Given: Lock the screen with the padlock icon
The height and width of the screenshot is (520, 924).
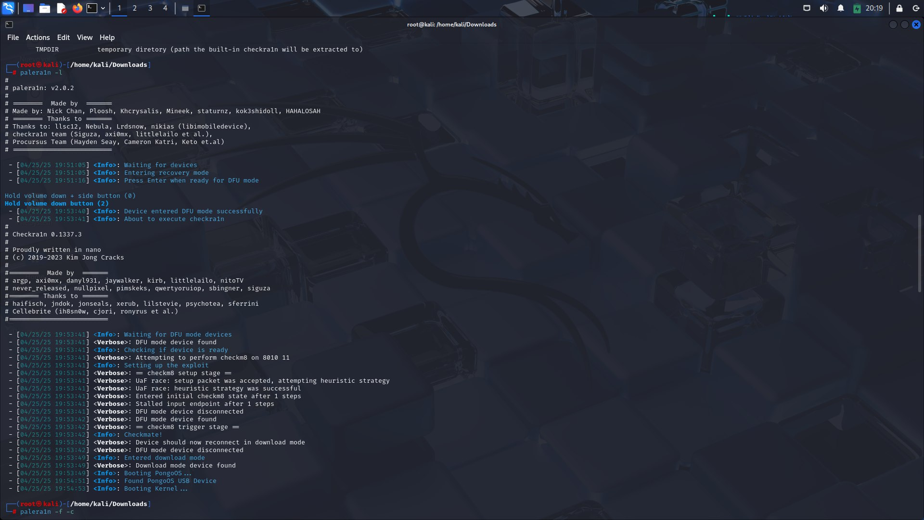Looking at the screenshot, I should (899, 8).
